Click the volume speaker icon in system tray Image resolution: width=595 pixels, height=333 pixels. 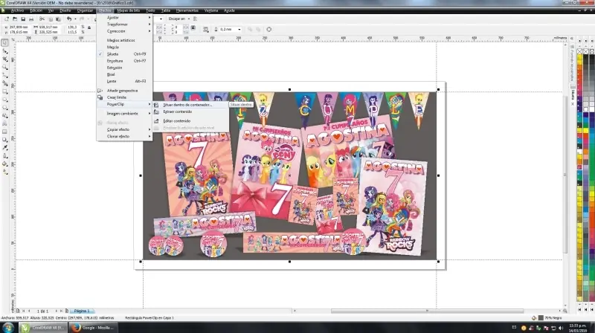coord(561,328)
